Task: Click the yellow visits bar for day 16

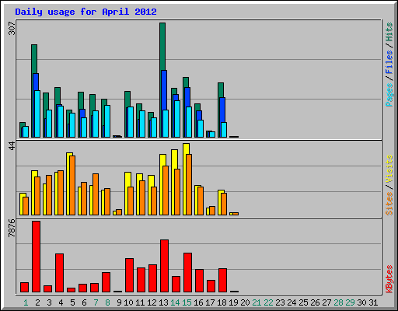Action: point(196,200)
